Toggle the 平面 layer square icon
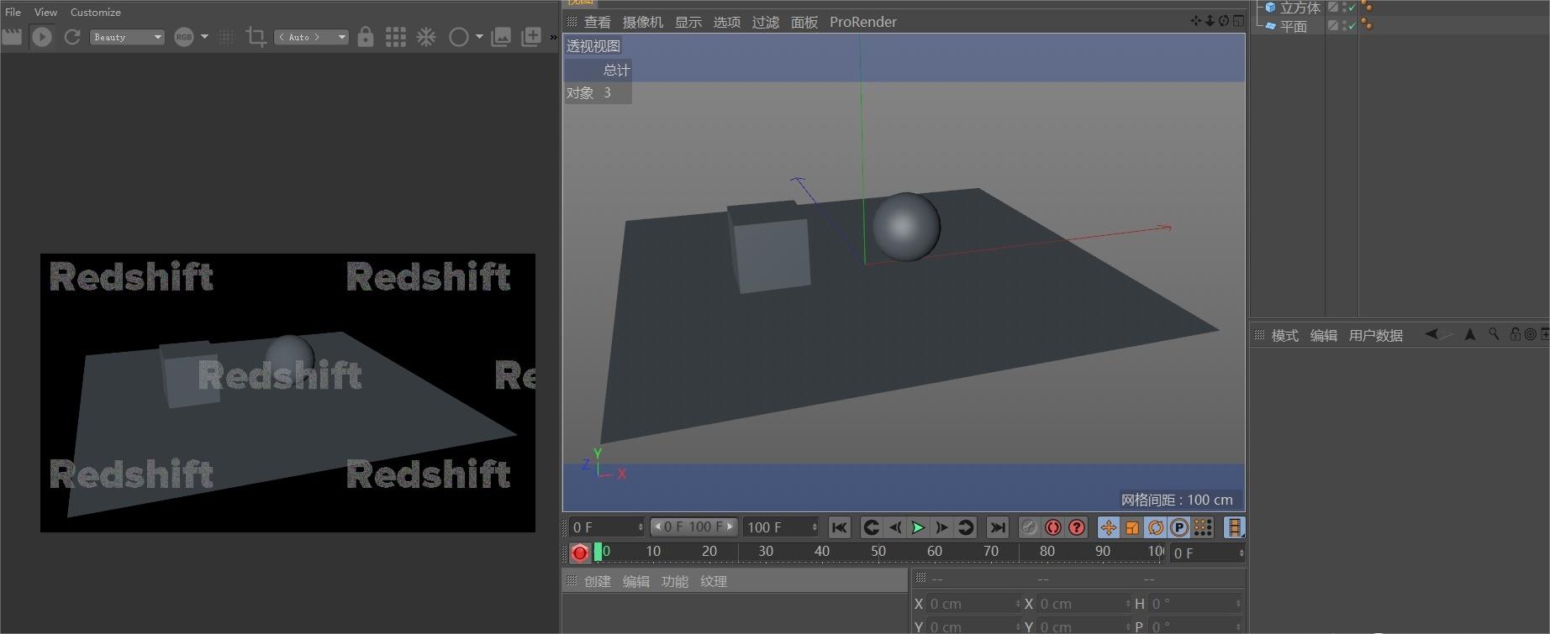Screen dimensions: 1550x634 tap(1332, 25)
